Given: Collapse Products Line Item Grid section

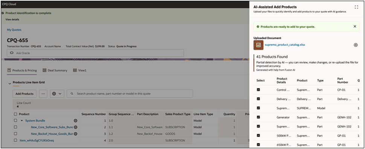Looking at the screenshot, I should coord(10,83).
